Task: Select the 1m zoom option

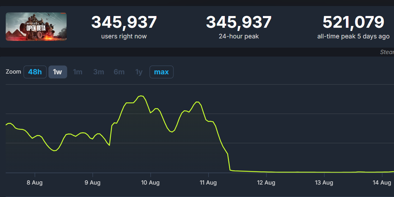Action: point(78,72)
